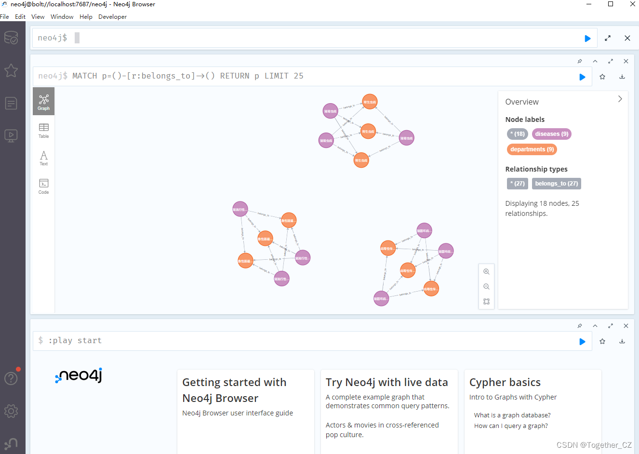Pin the MATCH query result frame

(x=580, y=61)
